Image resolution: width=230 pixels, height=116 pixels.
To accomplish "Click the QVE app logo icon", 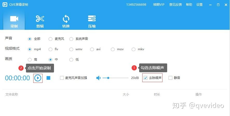I will pyautogui.click(x=5, y=5).
